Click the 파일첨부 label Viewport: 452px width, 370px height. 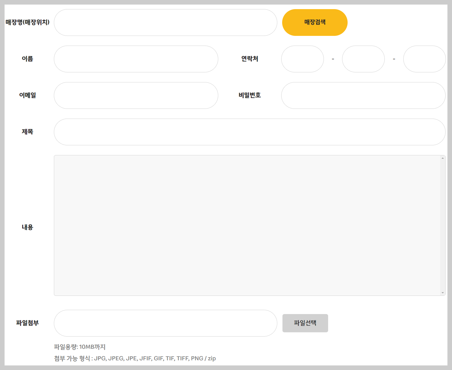point(27,323)
